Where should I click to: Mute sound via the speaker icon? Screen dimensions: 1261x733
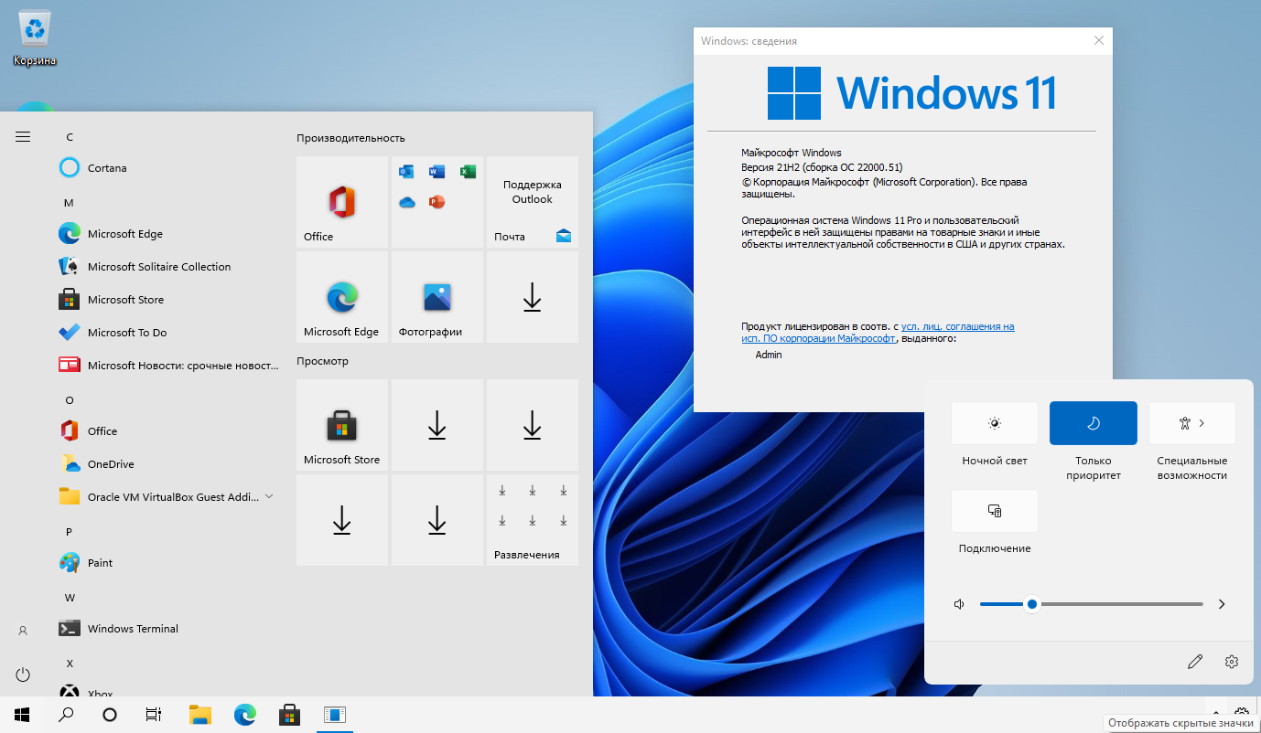959,604
